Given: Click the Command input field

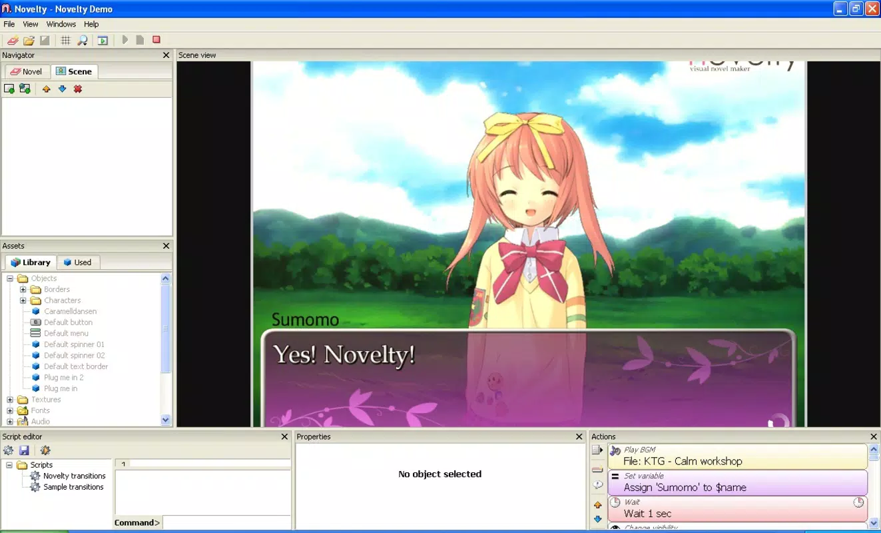Looking at the screenshot, I should 226,522.
